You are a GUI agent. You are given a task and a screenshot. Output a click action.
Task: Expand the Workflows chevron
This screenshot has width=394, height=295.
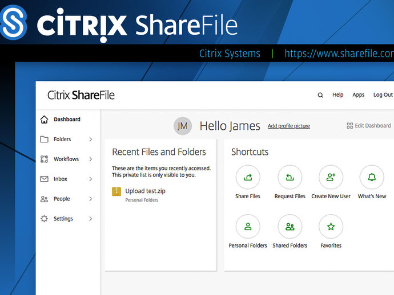[x=91, y=159]
